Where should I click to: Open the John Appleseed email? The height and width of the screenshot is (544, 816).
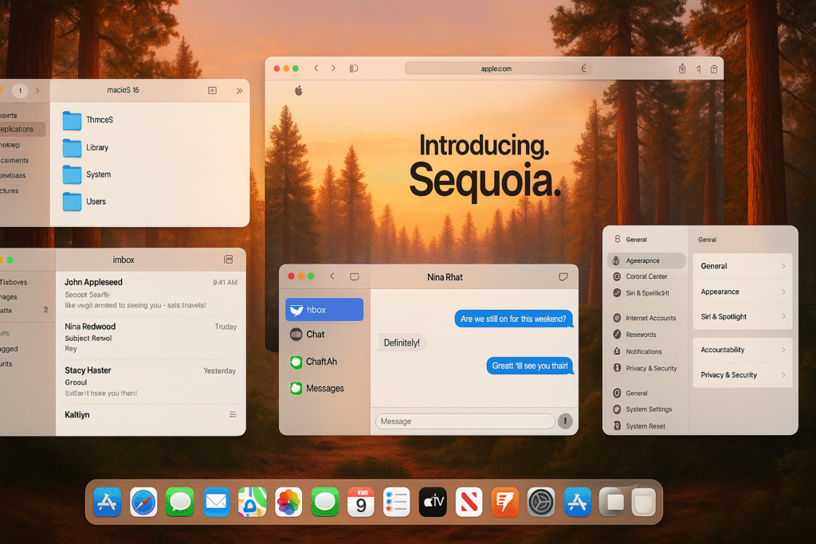click(x=151, y=293)
